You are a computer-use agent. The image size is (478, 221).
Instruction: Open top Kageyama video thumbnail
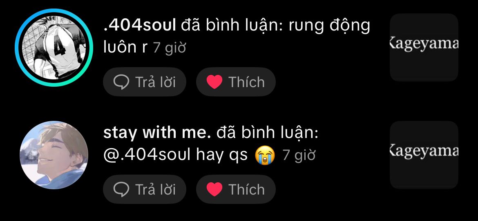424,47
